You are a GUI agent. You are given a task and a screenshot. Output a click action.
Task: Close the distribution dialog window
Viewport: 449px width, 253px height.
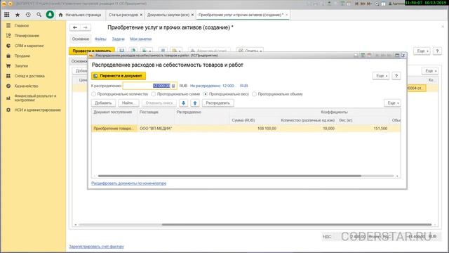(403, 56)
